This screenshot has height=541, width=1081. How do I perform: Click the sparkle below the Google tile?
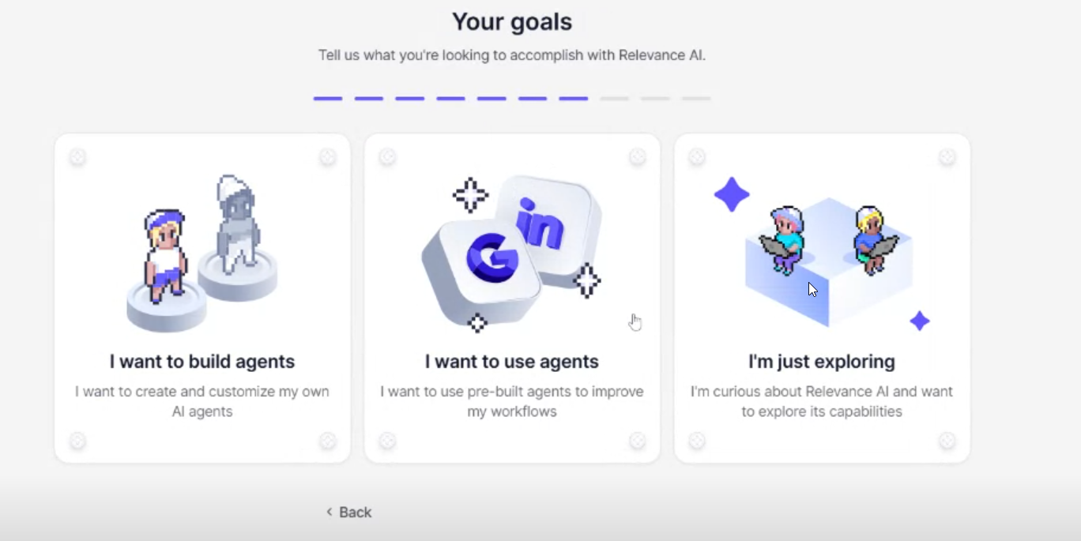click(x=477, y=323)
